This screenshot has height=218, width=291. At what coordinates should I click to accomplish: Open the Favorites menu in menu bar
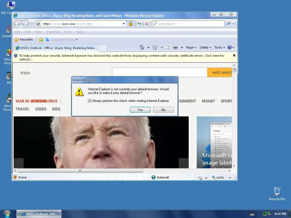pyautogui.click(x=53, y=32)
